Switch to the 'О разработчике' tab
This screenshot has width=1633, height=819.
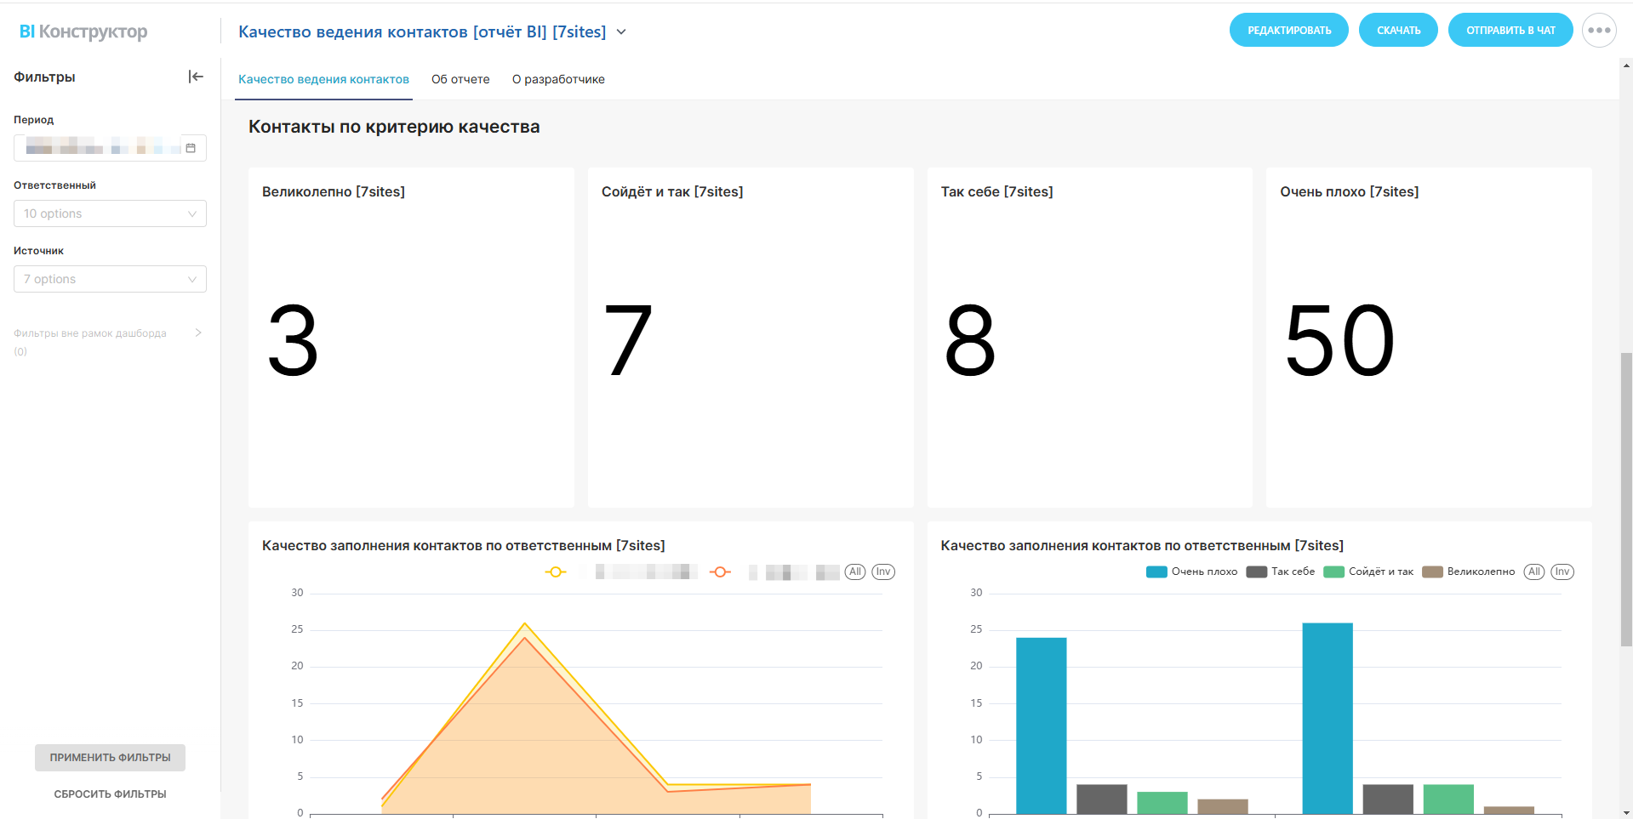558,79
